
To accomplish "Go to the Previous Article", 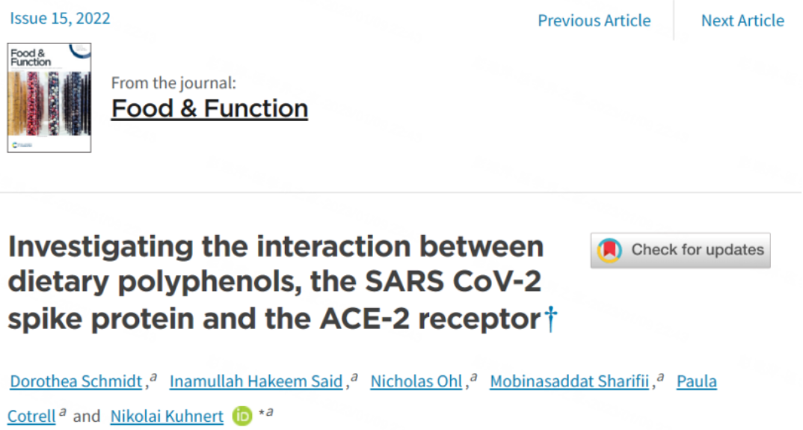I will [x=594, y=21].
